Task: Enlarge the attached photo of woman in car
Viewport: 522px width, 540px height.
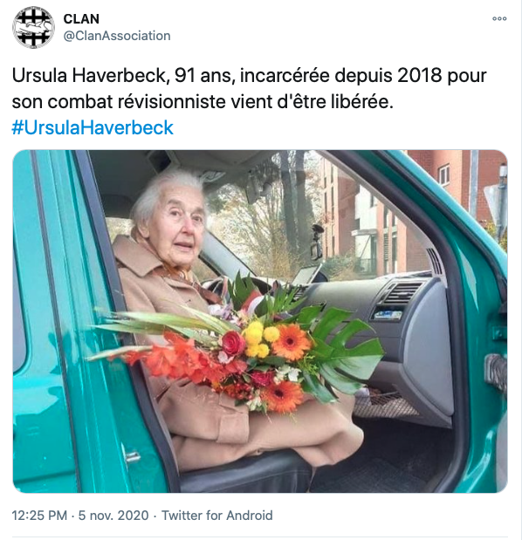Action: tap(260, 321)
